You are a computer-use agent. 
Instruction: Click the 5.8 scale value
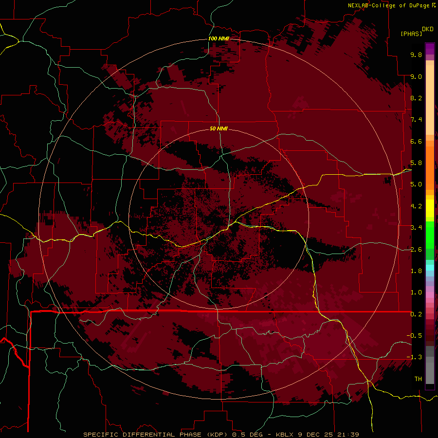(416, 163)
